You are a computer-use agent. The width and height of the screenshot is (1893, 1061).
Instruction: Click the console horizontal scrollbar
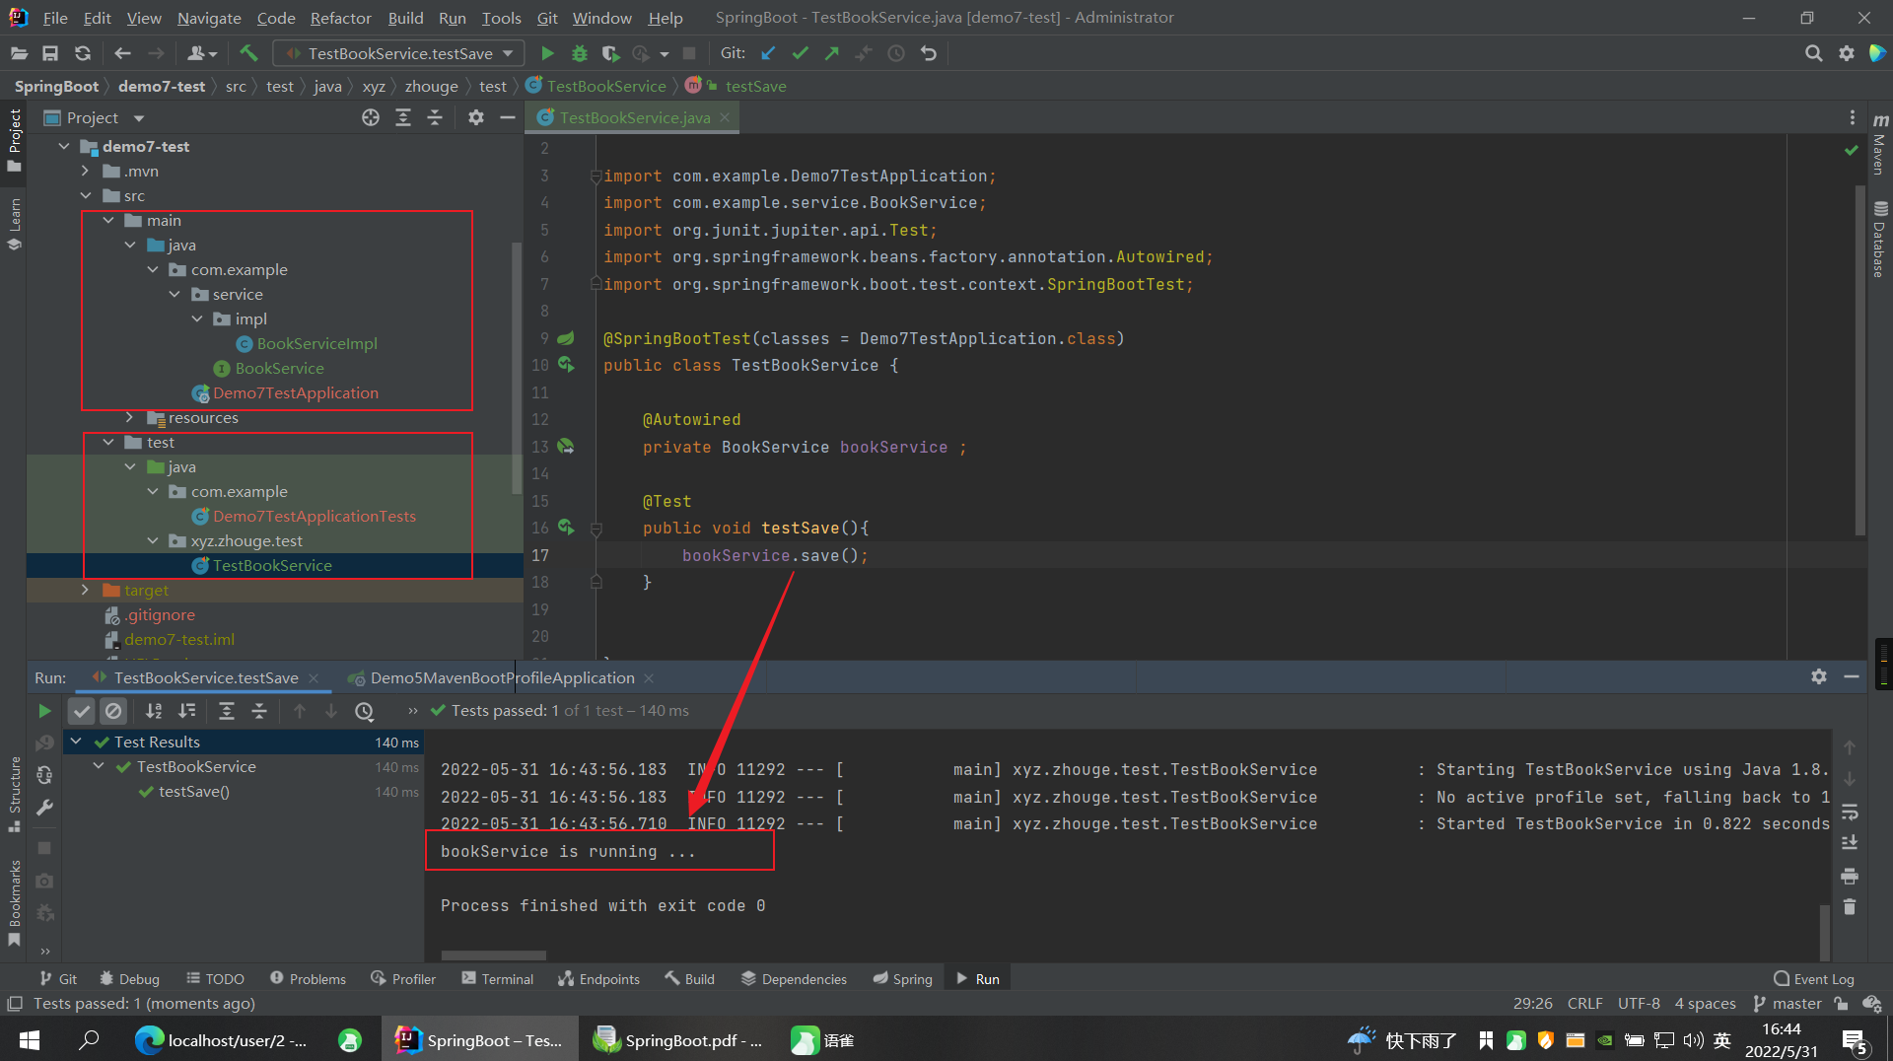493,955
